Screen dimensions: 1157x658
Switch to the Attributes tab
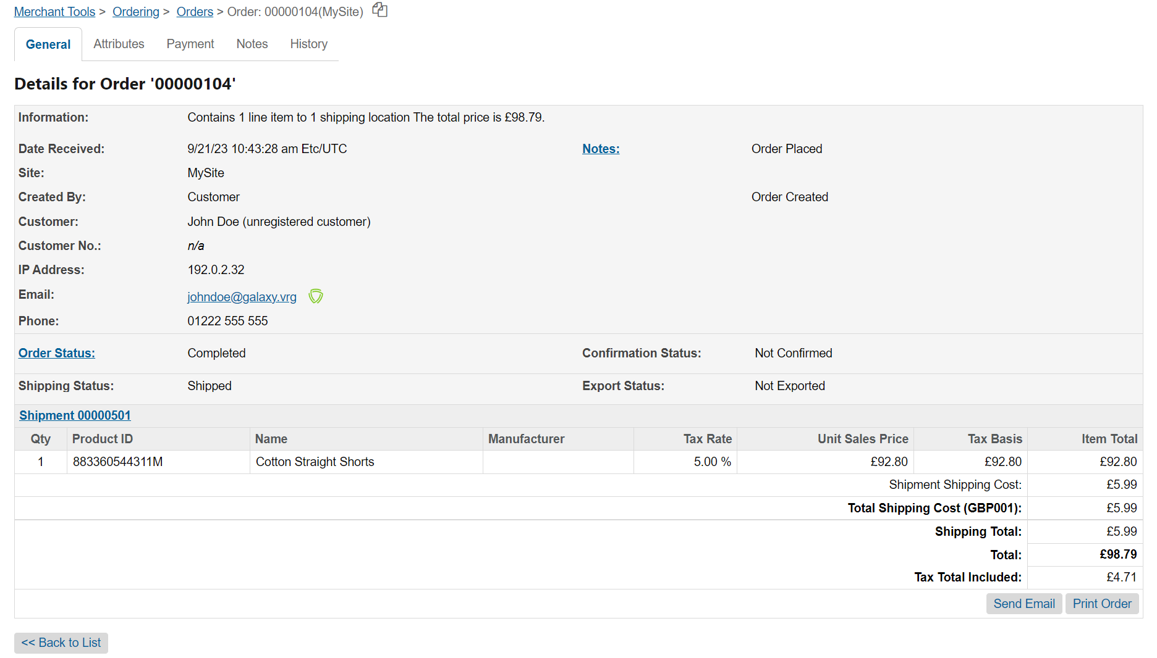[x=119, y=44]
